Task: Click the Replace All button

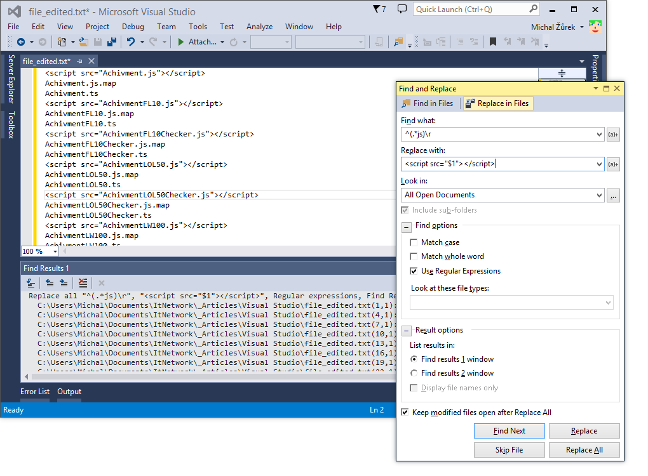Action: (584, 449)
